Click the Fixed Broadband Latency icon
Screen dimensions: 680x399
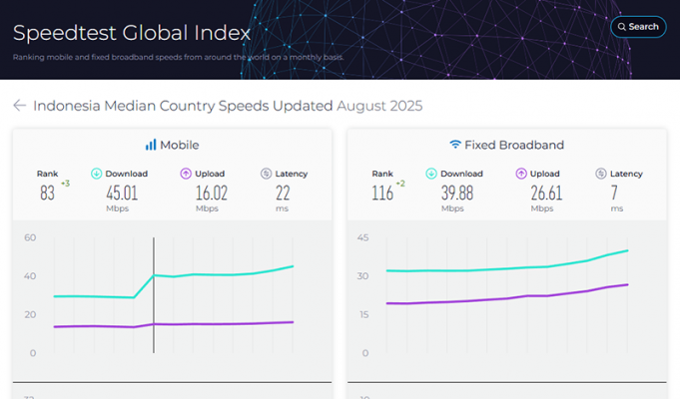[x=602, y=174]
